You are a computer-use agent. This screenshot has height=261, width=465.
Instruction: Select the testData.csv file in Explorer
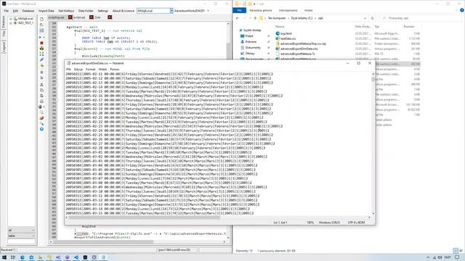tap(288, 38)
